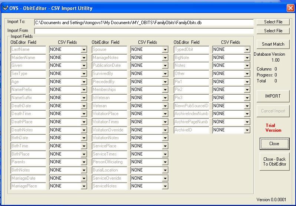Viewport: 296px width, 206px height.
Task: Open CSV dropdown for Memberships
Action: point(165,90)
